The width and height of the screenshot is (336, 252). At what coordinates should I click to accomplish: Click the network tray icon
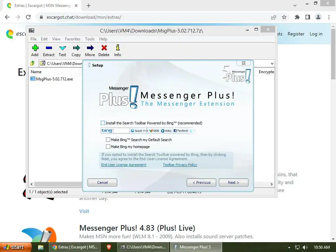pos(297,247)
